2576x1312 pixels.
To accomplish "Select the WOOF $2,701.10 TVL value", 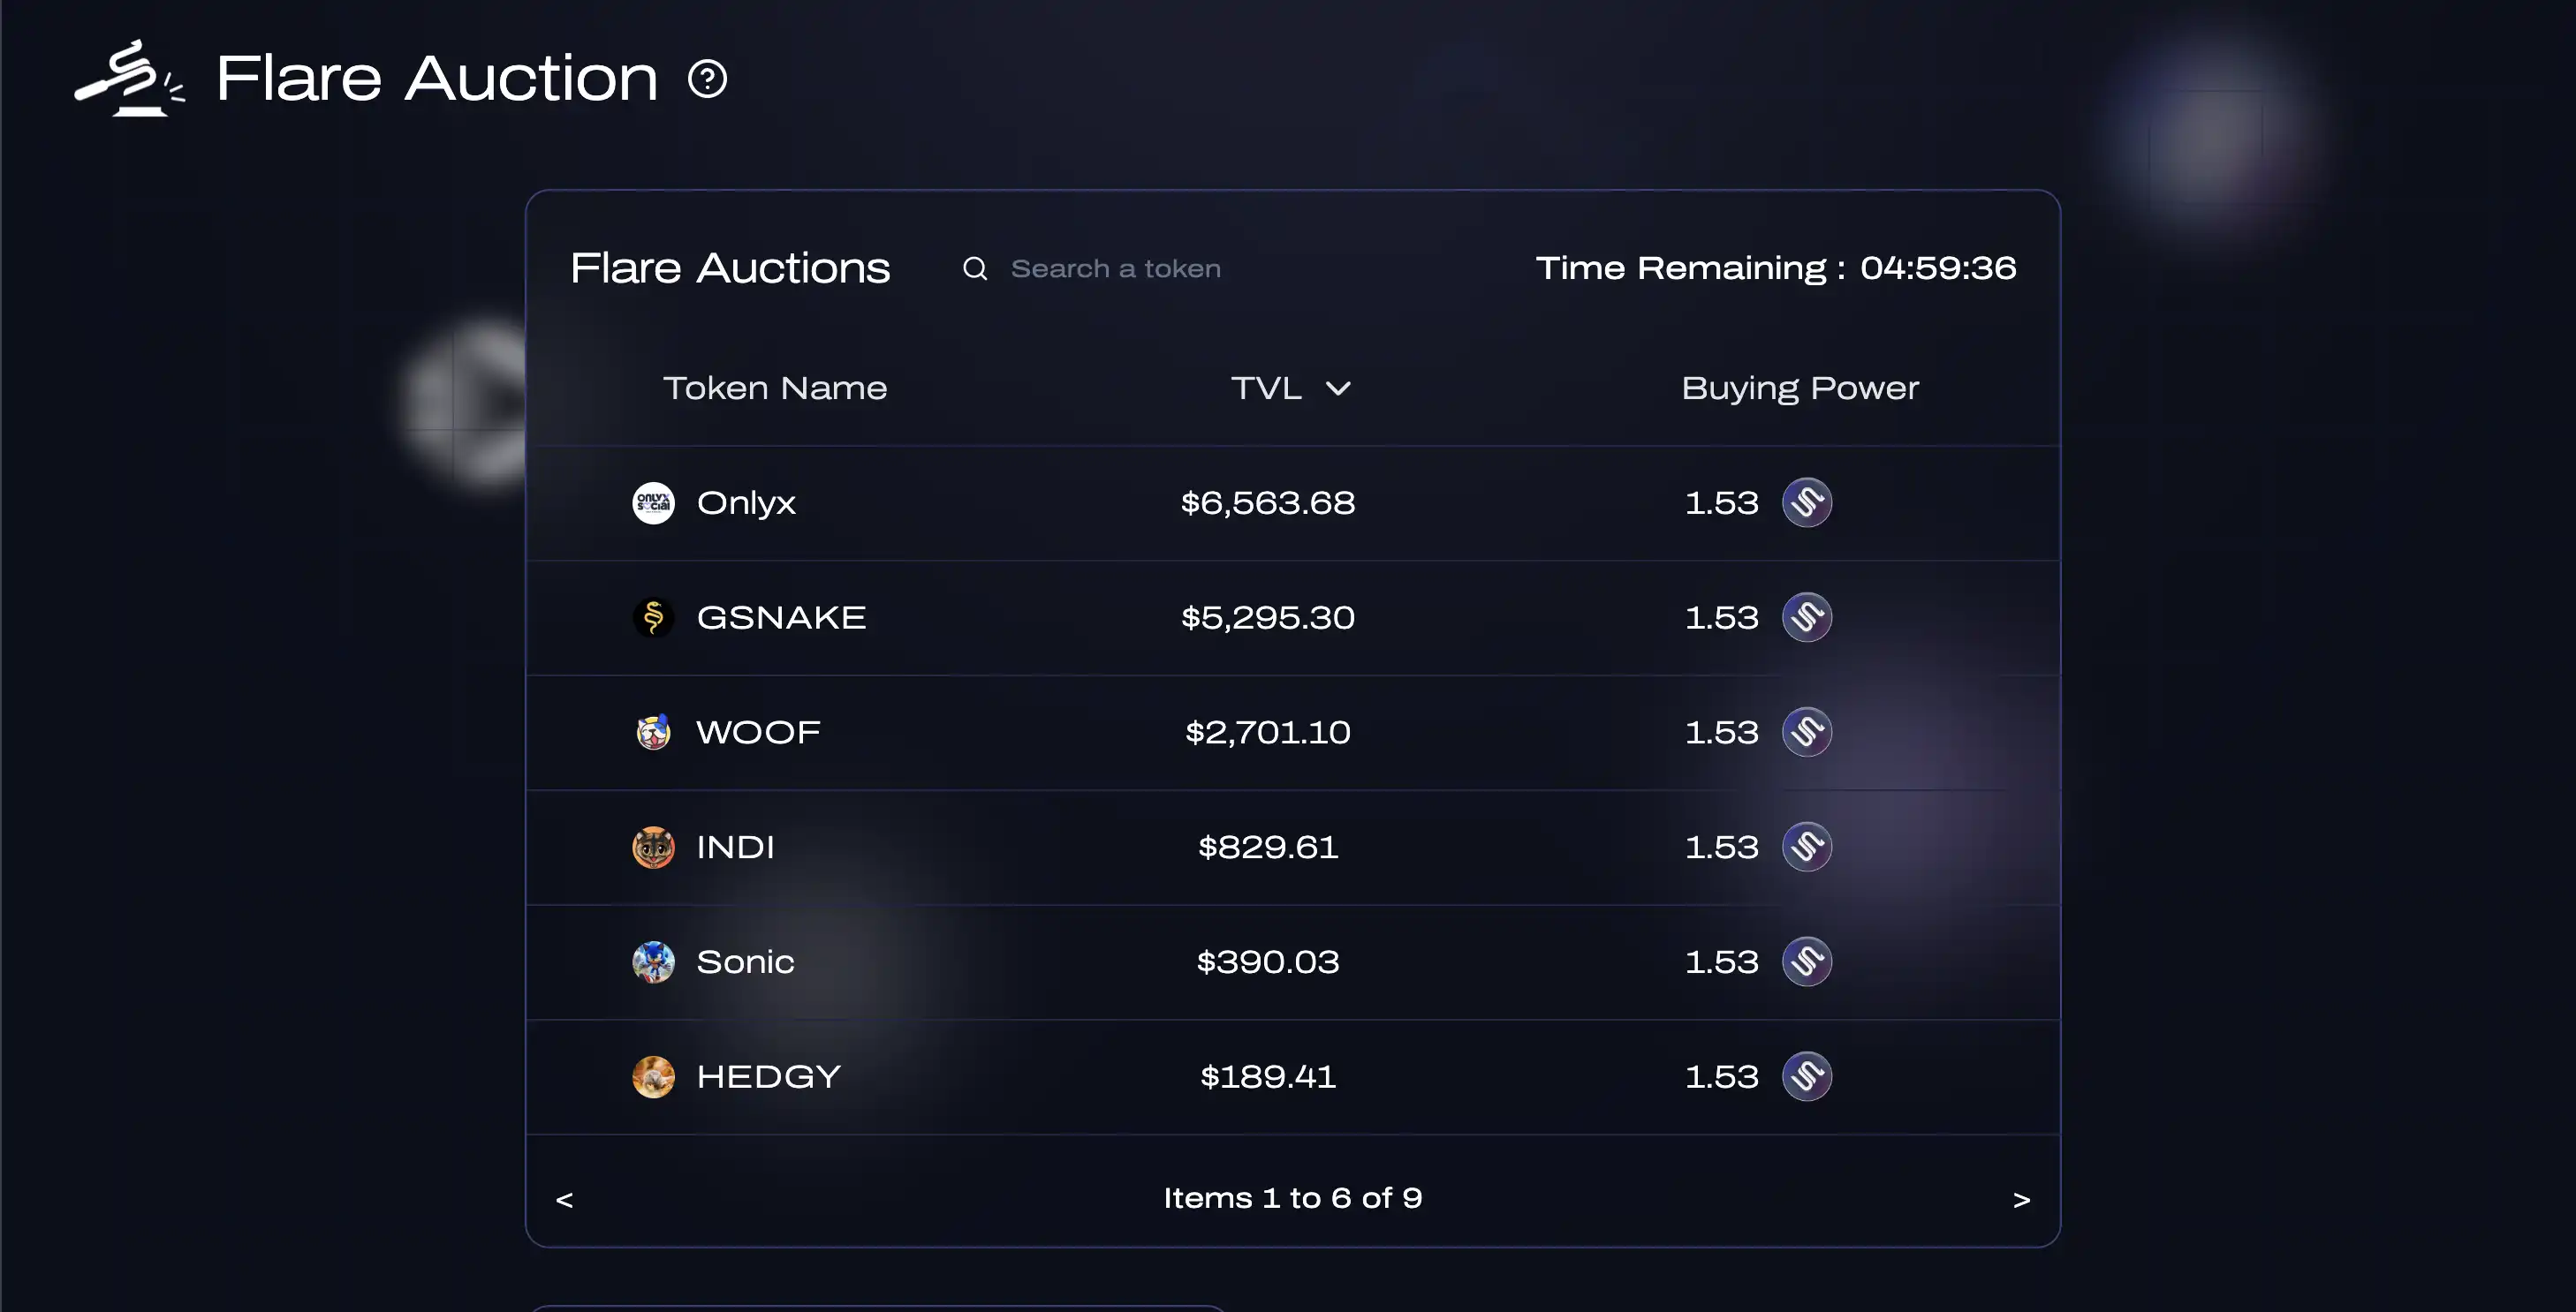I will click(x=1267, y=733).
